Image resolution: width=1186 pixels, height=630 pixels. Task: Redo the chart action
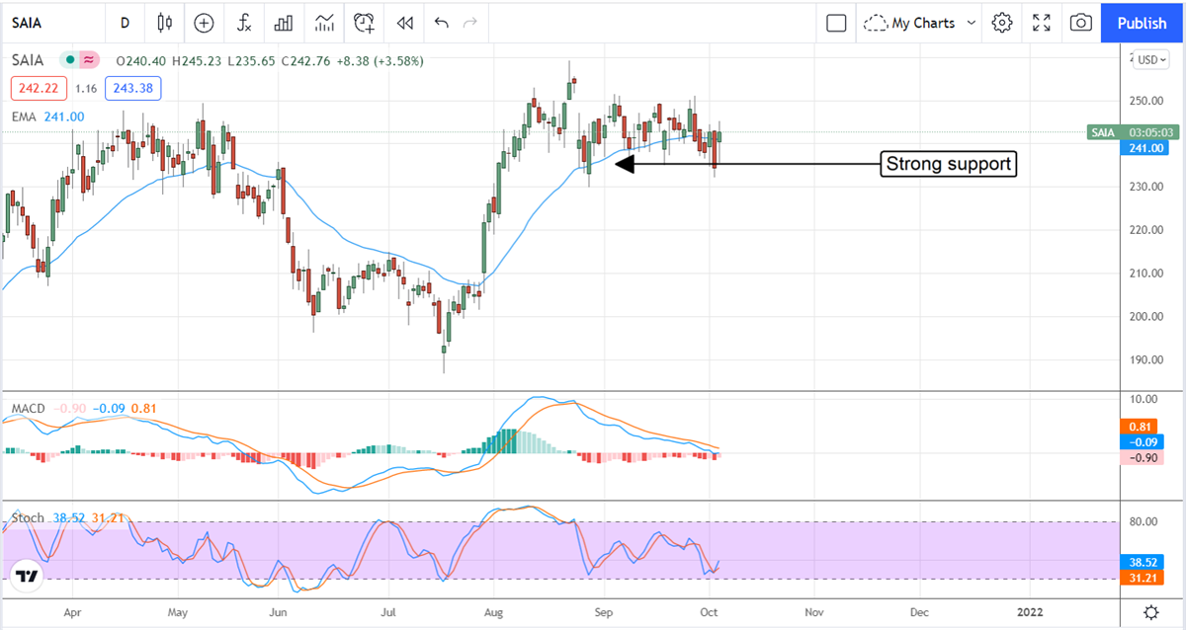coord(470,22)
